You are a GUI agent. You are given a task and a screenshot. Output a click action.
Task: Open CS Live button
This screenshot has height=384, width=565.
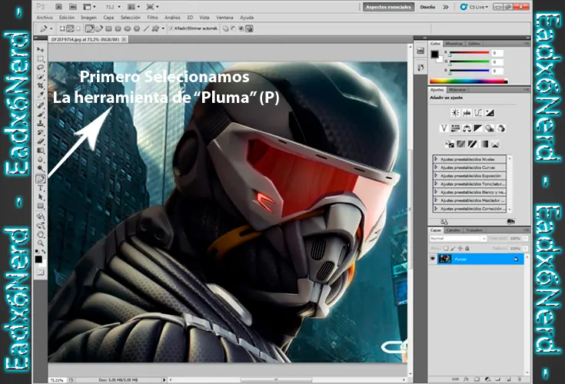point(474,7)
